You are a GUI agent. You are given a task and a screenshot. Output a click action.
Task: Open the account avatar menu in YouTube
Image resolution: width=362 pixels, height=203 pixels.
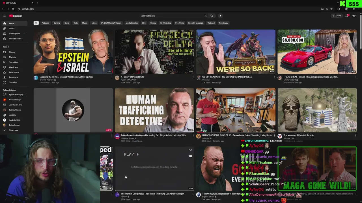(354, 16)
